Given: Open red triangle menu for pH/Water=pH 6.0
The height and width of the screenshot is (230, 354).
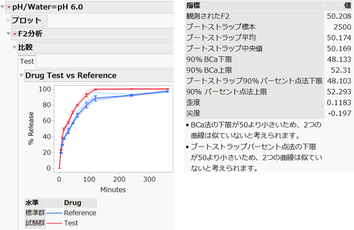Looking at the screenshot, I should coord(9,7).
